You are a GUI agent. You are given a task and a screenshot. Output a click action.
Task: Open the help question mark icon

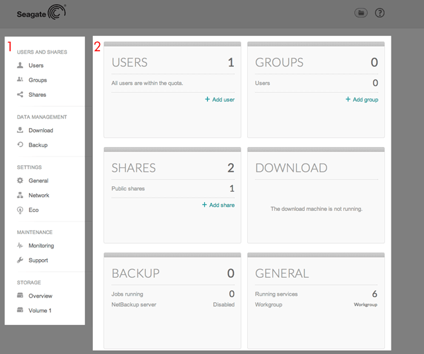380,13
